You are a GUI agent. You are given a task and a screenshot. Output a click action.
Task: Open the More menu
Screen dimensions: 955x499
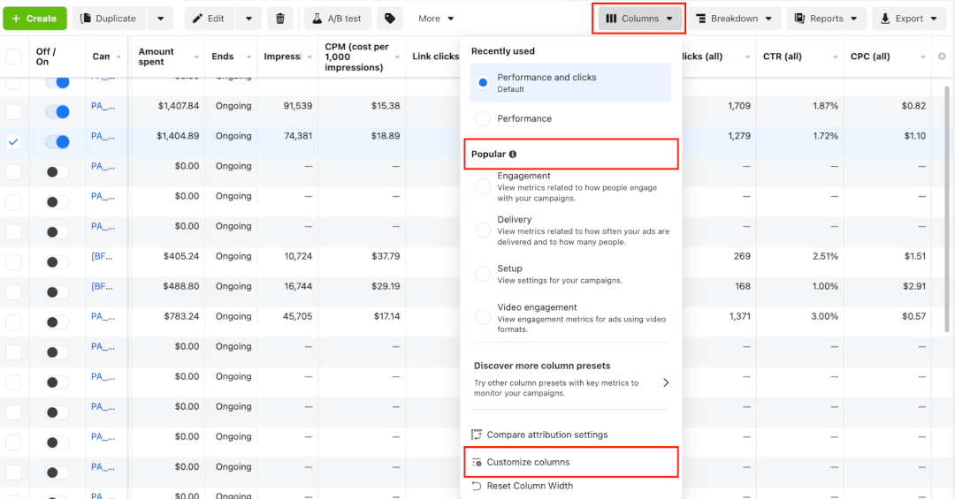point(436,19)
